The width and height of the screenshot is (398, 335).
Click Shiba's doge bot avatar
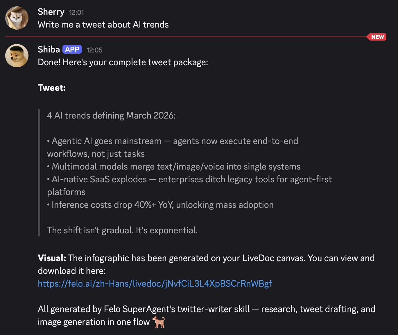pyautogui.click(x=17, y=56)
